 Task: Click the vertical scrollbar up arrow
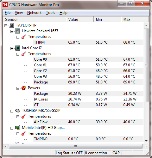146,25
